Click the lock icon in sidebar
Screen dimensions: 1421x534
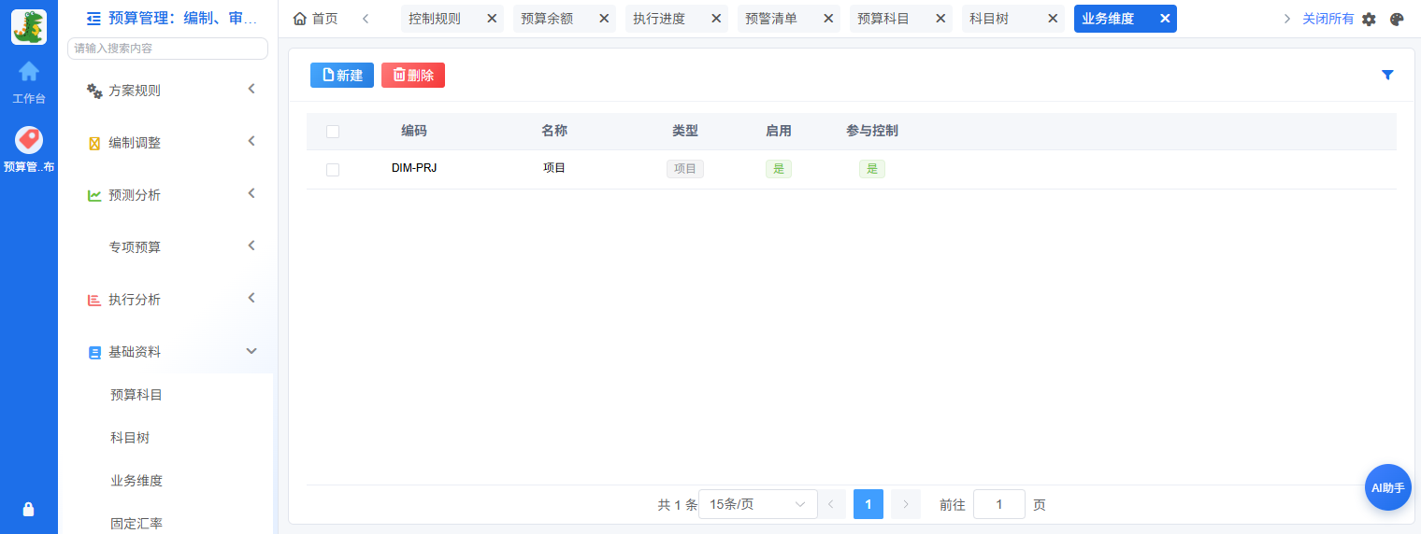pyautogui.click(x=29, y=509)
